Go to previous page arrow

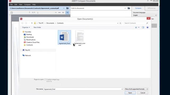click(29, 12)
